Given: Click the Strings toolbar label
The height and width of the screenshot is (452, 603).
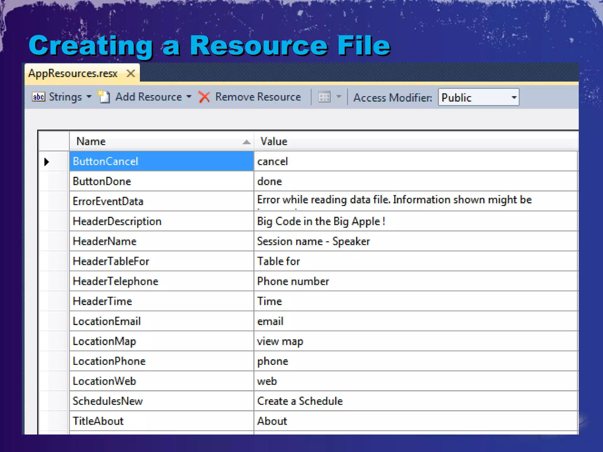Looking at the screenshot, I should pyautogui.click(x=65, y=97).
